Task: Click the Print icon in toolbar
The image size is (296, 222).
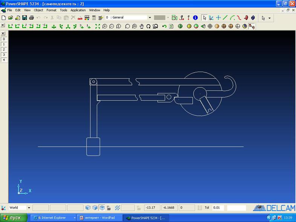Action: 31,18
